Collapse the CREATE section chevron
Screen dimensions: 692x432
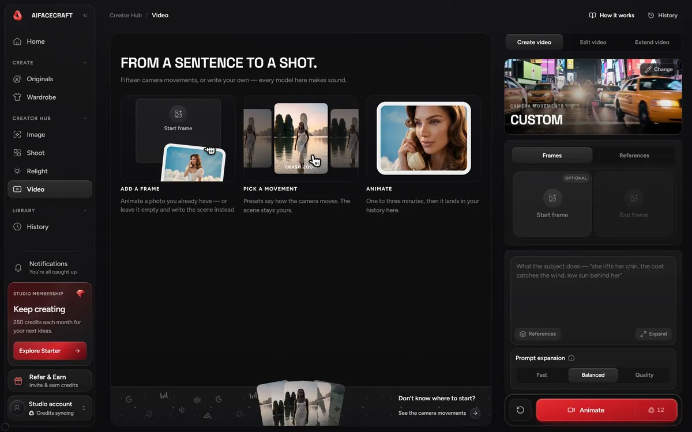click(x=85, y=63)
